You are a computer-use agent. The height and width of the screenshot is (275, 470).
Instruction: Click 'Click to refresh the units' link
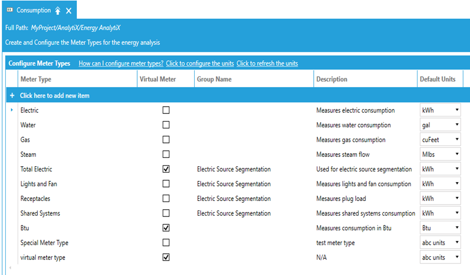pos(267,64)
